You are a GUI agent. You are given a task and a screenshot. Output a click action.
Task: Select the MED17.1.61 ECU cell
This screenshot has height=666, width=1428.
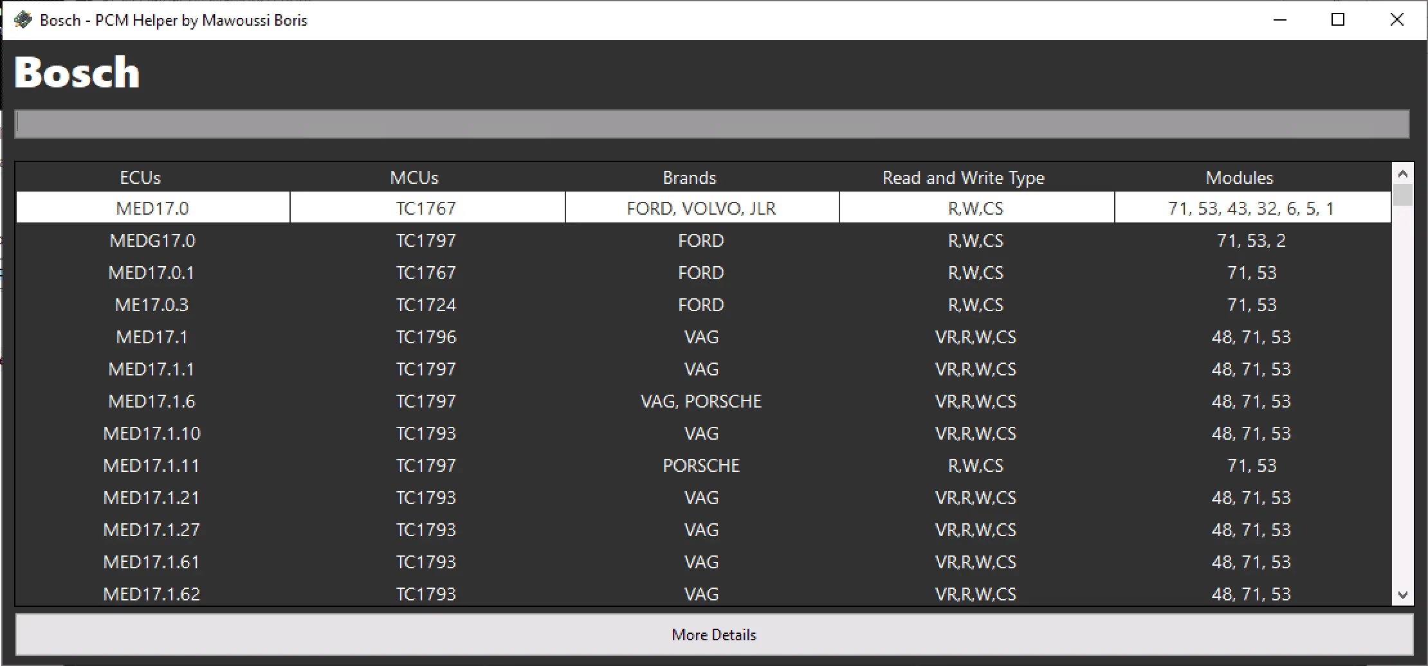[152, 562]
